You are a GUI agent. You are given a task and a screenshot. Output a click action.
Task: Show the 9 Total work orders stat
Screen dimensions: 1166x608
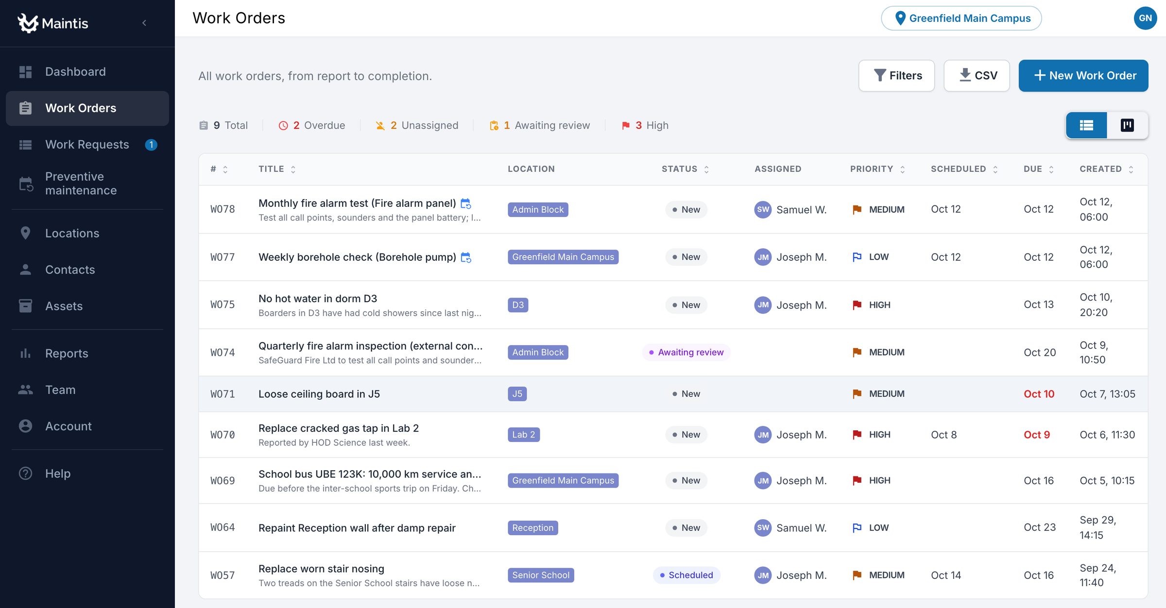pos(223,125)
